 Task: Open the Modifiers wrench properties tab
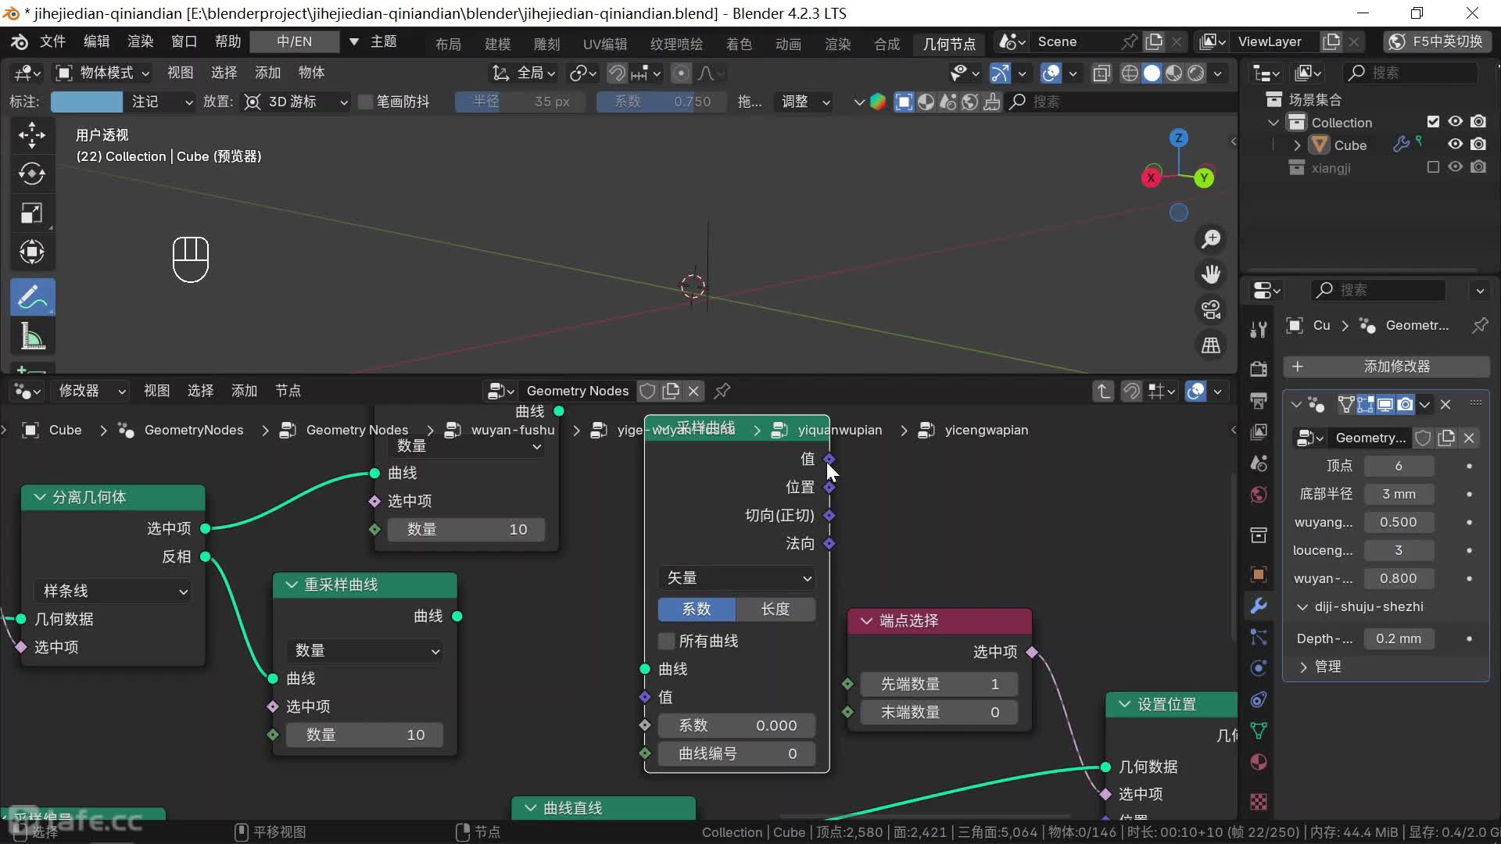click(x=1259, y=606)
